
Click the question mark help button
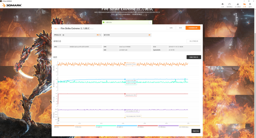(x=150, y=22)
